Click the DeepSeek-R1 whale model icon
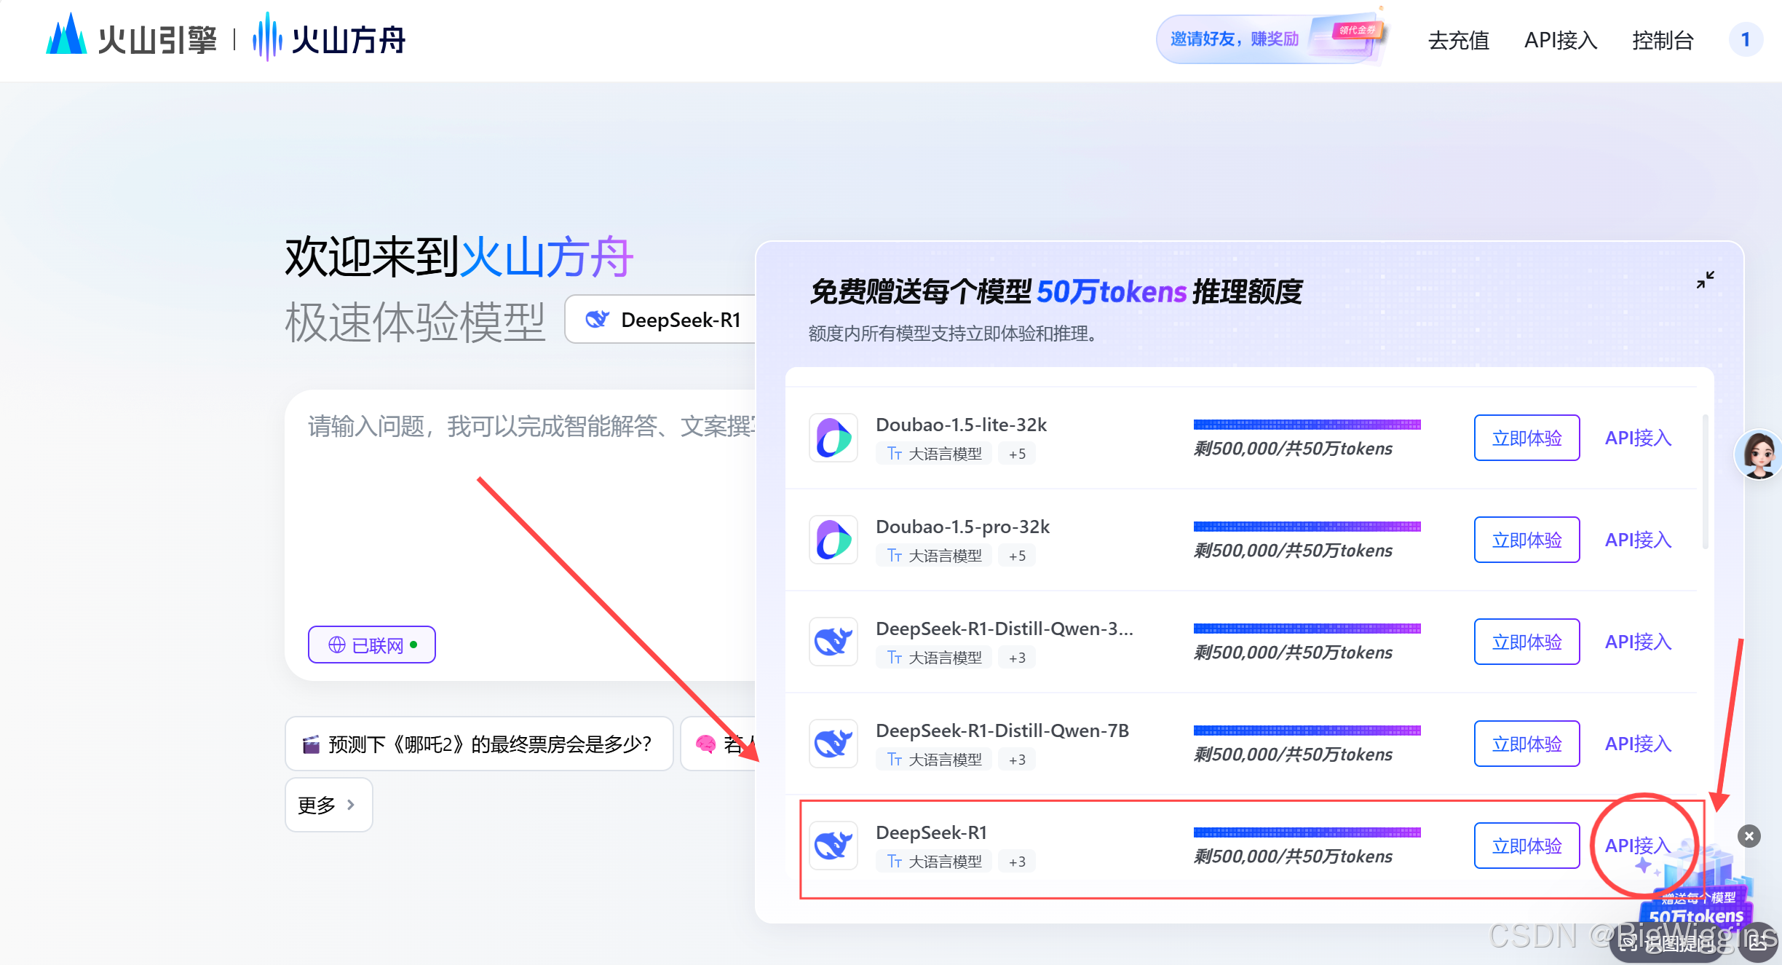This screenshot has width=1782, height=965. (833, 846)
